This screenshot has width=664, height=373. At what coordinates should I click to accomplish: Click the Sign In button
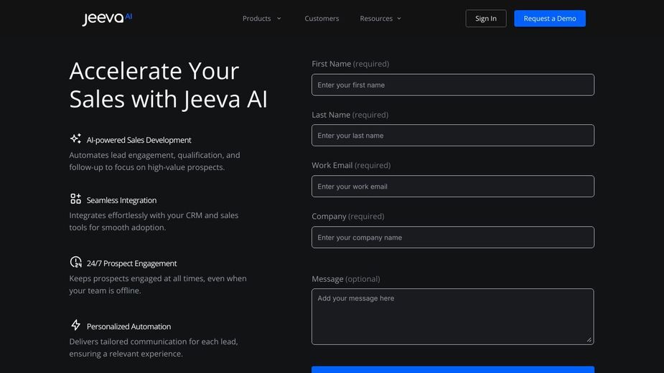pyautogui.click(x=486, y=19)
